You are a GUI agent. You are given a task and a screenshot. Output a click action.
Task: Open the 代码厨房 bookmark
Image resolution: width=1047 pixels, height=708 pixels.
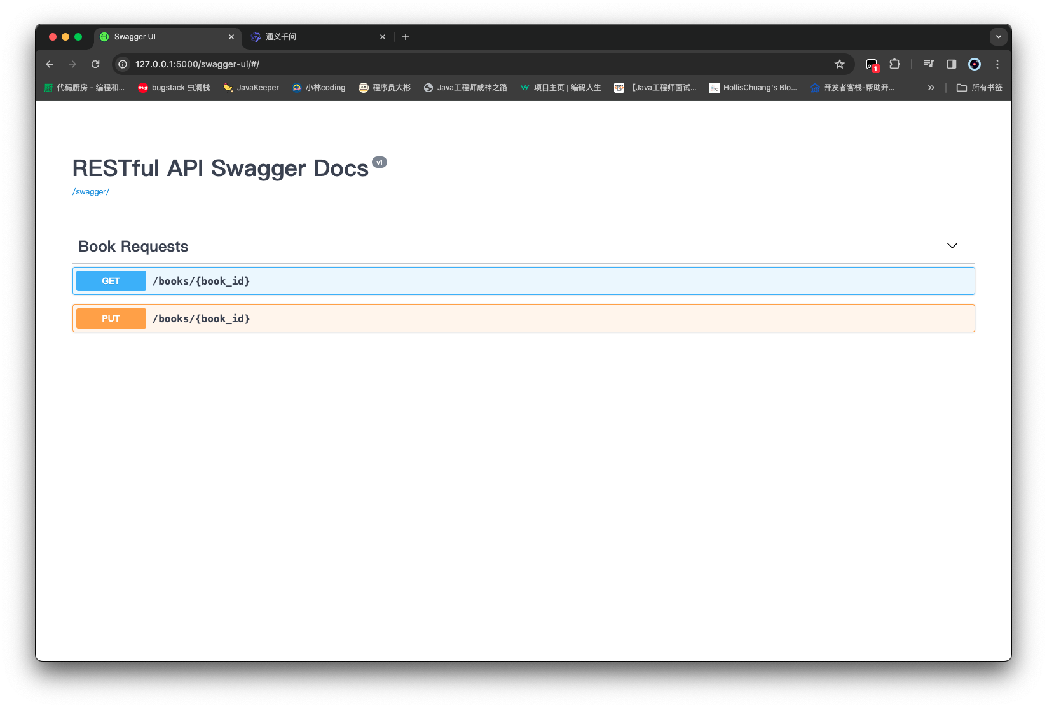pos(85,88)
